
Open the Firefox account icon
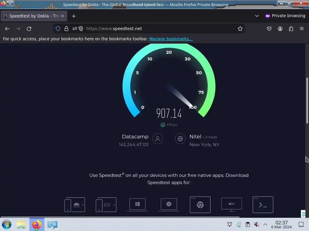pos(280,29)
